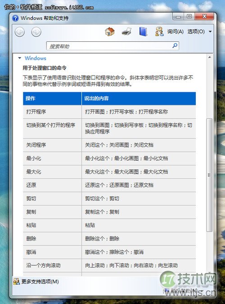Open the 询问(A) menu

pos(175,31)
